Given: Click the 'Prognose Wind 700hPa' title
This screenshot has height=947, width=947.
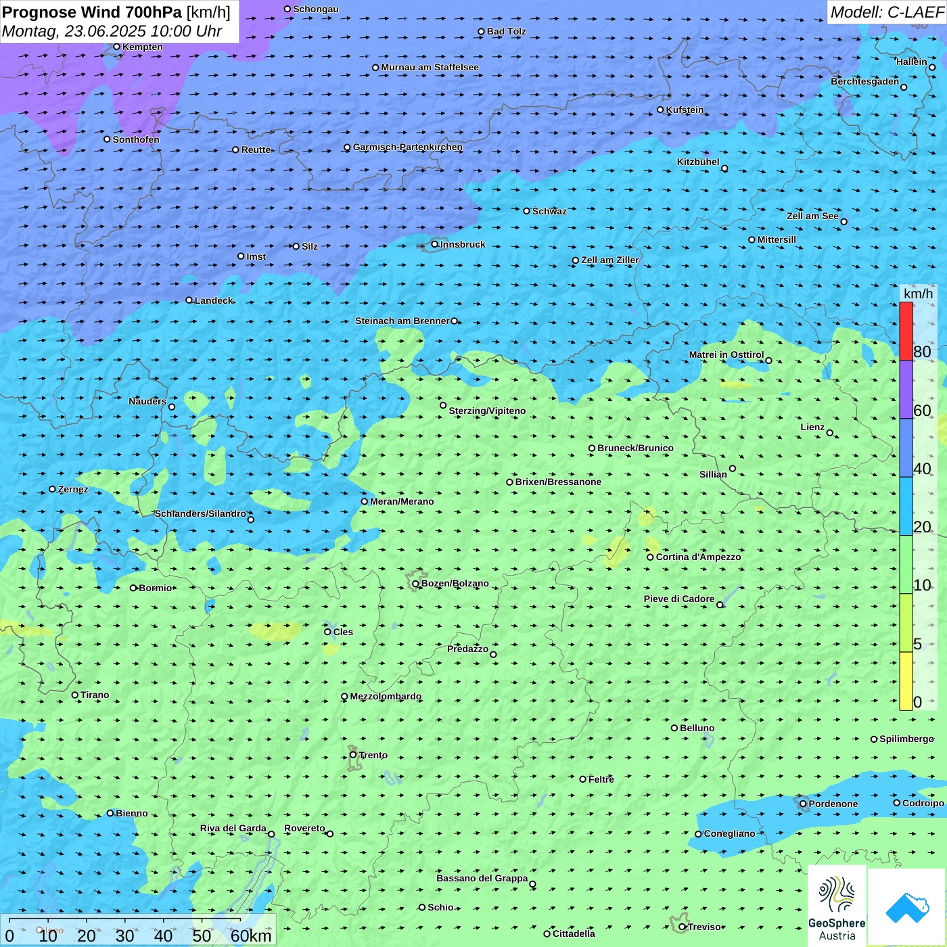Looking at the screenshot, I should (x=92, y=12).
